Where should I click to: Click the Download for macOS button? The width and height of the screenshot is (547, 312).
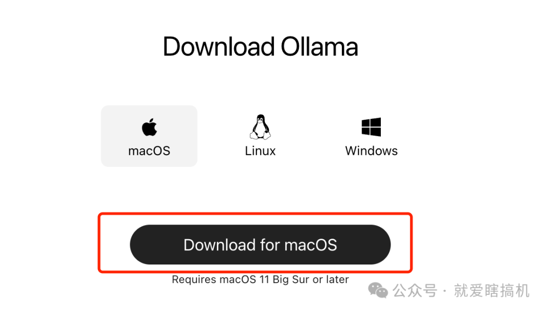click(260, 244)
